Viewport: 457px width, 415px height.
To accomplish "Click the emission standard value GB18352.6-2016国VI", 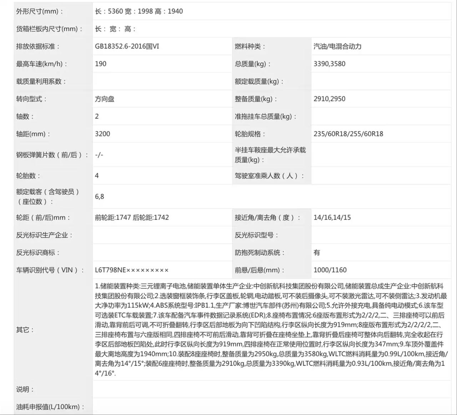I will (x=127, y=47).
